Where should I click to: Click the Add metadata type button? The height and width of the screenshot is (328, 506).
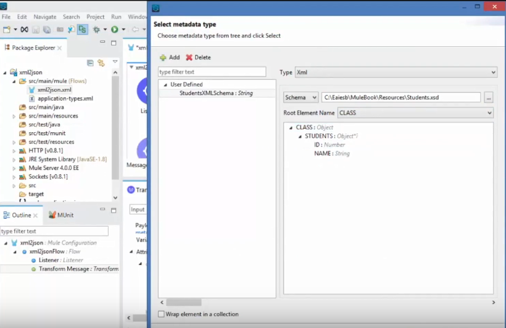170,57
